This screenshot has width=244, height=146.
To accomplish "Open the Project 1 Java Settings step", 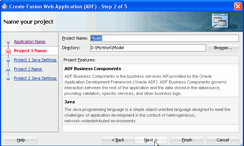I will point(35,60).
